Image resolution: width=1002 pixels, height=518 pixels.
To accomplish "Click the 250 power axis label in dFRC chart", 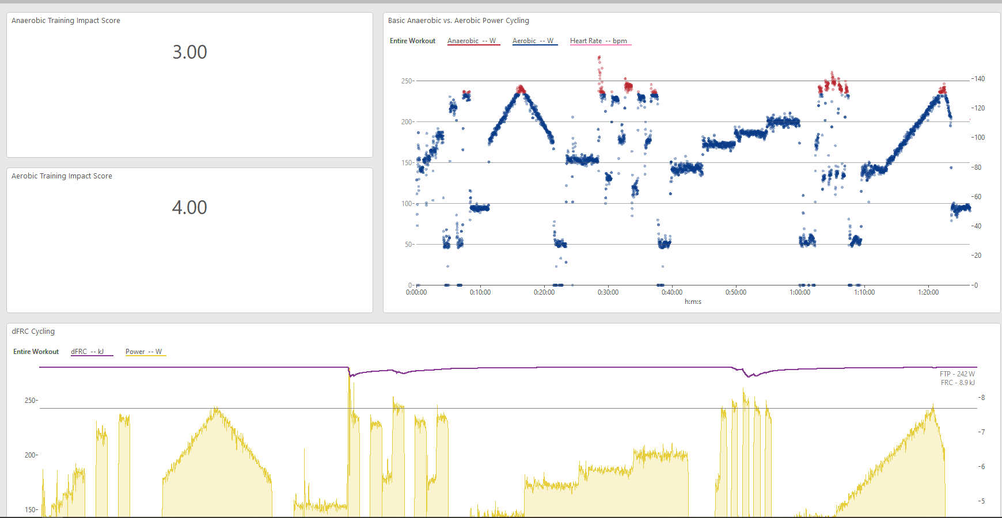I will coord(30,401).
